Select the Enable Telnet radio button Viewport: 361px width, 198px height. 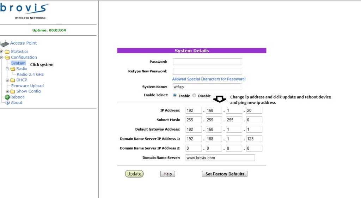coord(175,96)
